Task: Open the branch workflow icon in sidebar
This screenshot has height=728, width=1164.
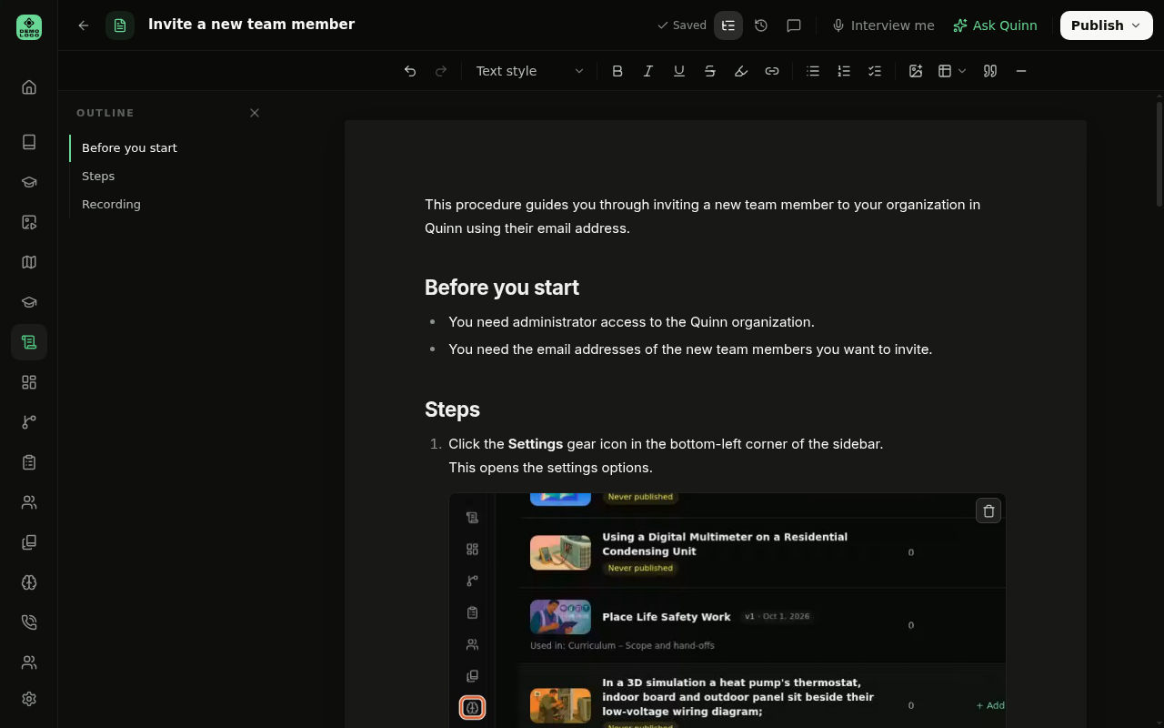Action: click(29, 422)
